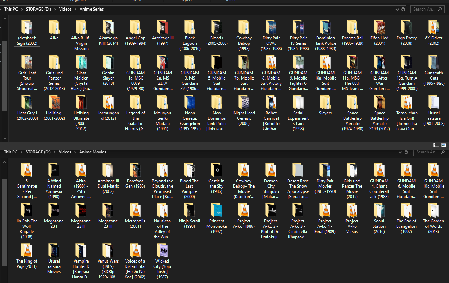Screen dimensions: 449x283
Task: Expand chevron after This PC in Anime Movies path
Action: click(x=21, y=152)
